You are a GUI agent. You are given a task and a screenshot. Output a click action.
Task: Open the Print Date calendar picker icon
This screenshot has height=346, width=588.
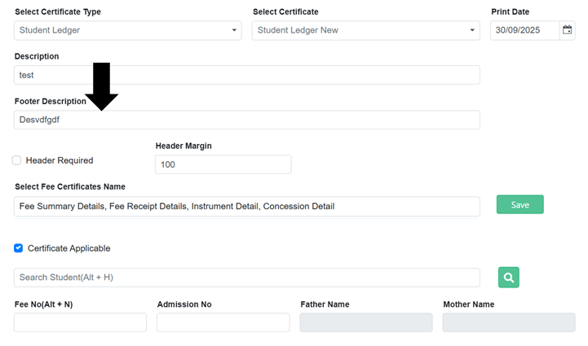coord(567,30)
